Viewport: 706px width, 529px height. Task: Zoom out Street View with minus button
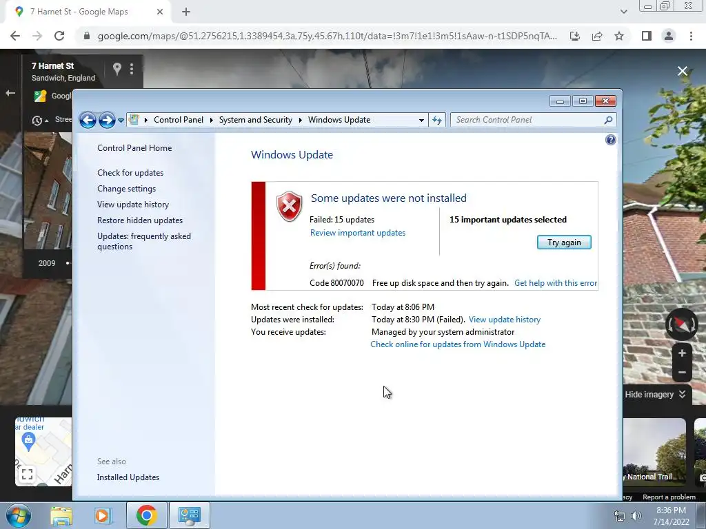(x=682, y=373)
